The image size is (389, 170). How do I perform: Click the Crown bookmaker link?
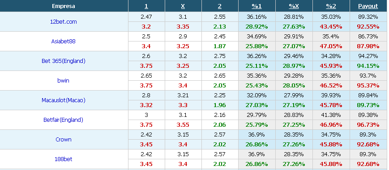[x=63, y=139]
